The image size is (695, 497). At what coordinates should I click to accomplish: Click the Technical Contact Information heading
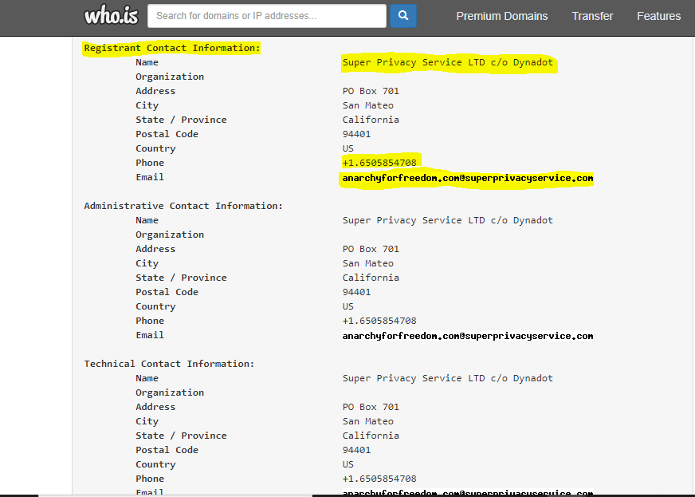tap(169, 364)
